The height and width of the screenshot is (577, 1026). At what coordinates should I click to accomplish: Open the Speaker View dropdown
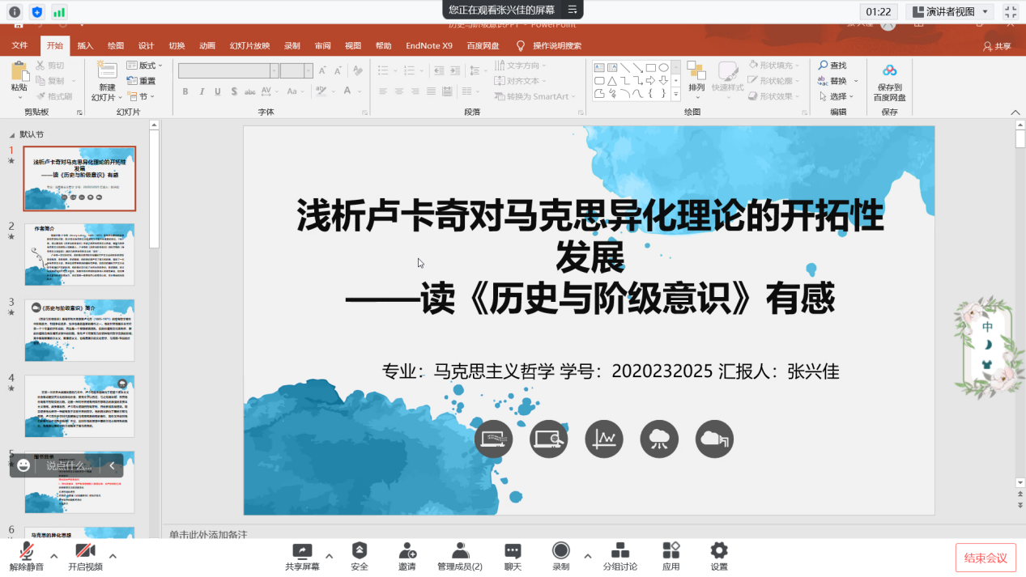tap(951, 11)
